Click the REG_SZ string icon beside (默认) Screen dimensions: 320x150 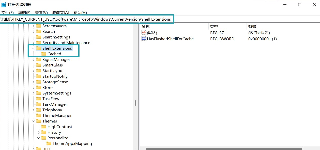coord(144,33)
